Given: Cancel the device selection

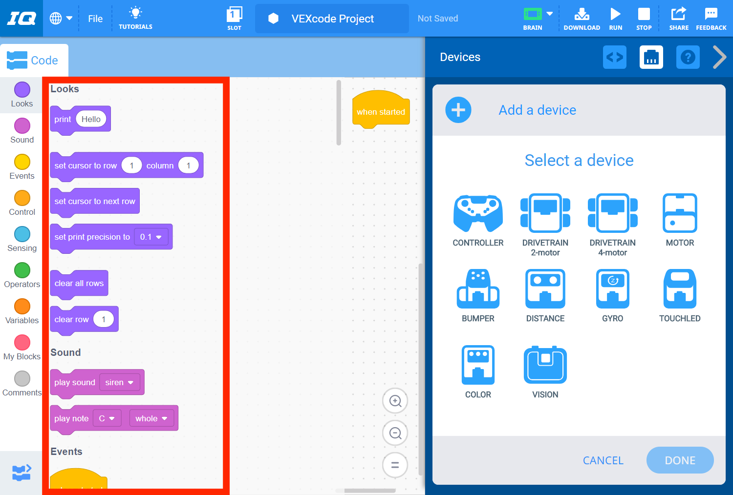Looking at the screenshot, I should pos(603,460).
